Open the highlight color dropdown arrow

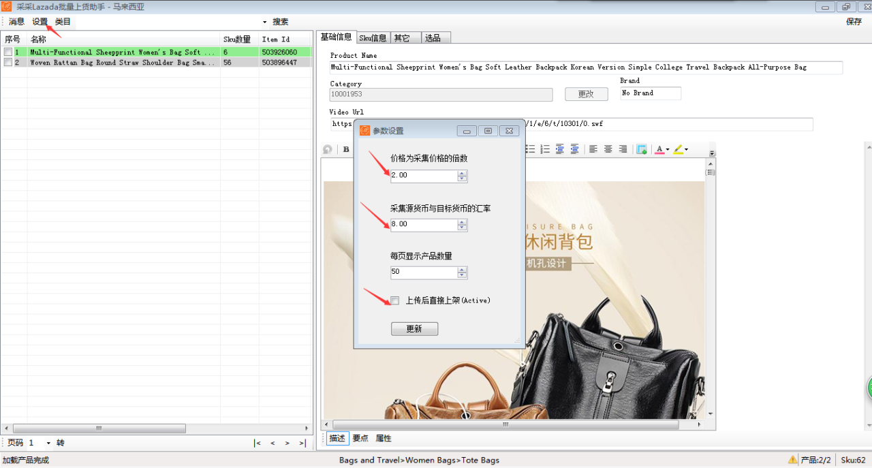click(x=686, y=149)
